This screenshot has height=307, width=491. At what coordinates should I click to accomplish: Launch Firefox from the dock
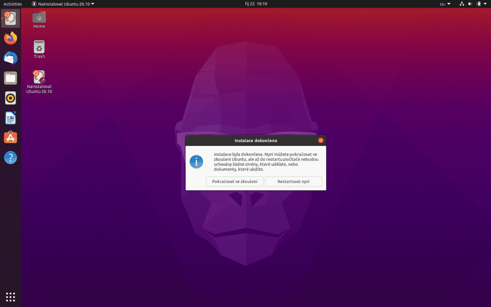click(x=10, y=38)
